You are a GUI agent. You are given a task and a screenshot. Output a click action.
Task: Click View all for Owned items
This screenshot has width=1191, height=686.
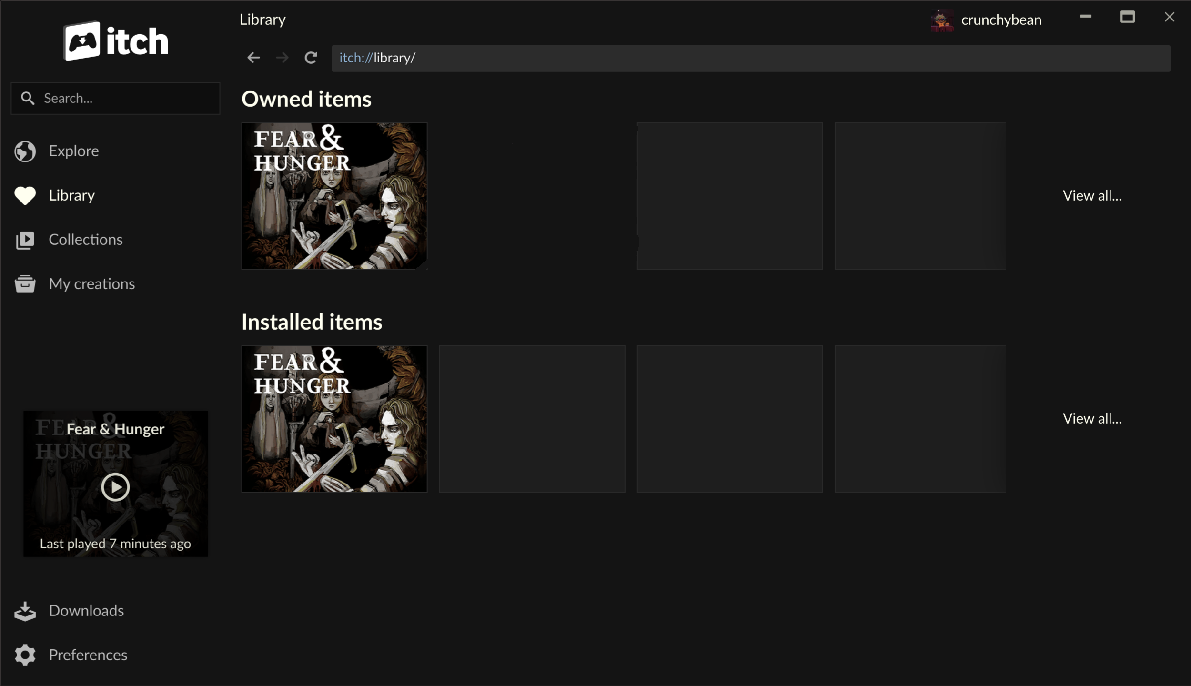[x=1092, y=196]
